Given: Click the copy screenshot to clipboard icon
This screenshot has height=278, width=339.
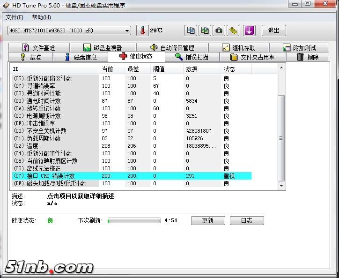Looking at the screenshot, I should coord(205,30).
